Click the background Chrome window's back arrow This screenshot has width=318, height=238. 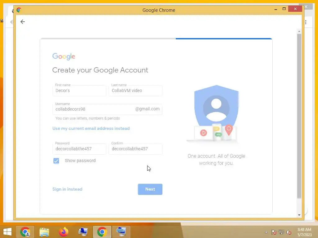point(12,22)
